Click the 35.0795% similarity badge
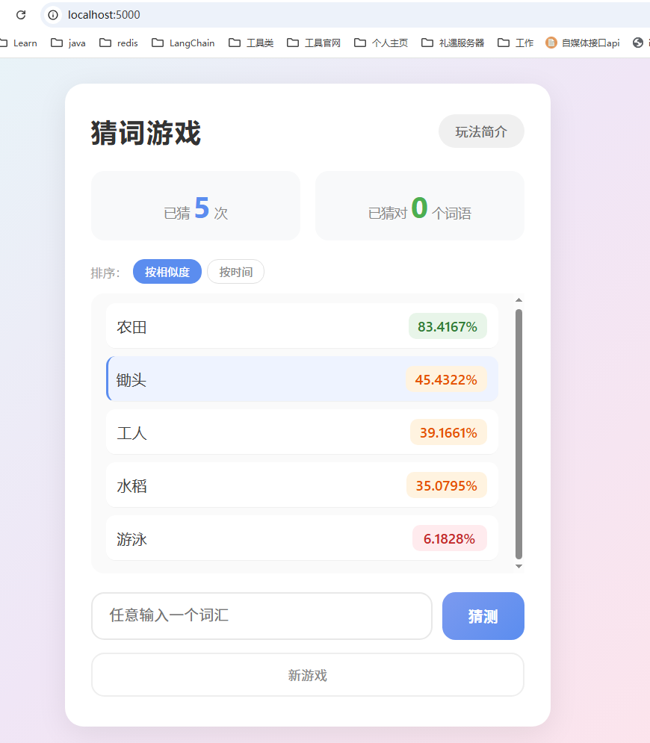The image size is (650, 743). point(447,485)
